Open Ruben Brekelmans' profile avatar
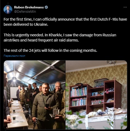The image size is (130, 131). pos(8,9)
